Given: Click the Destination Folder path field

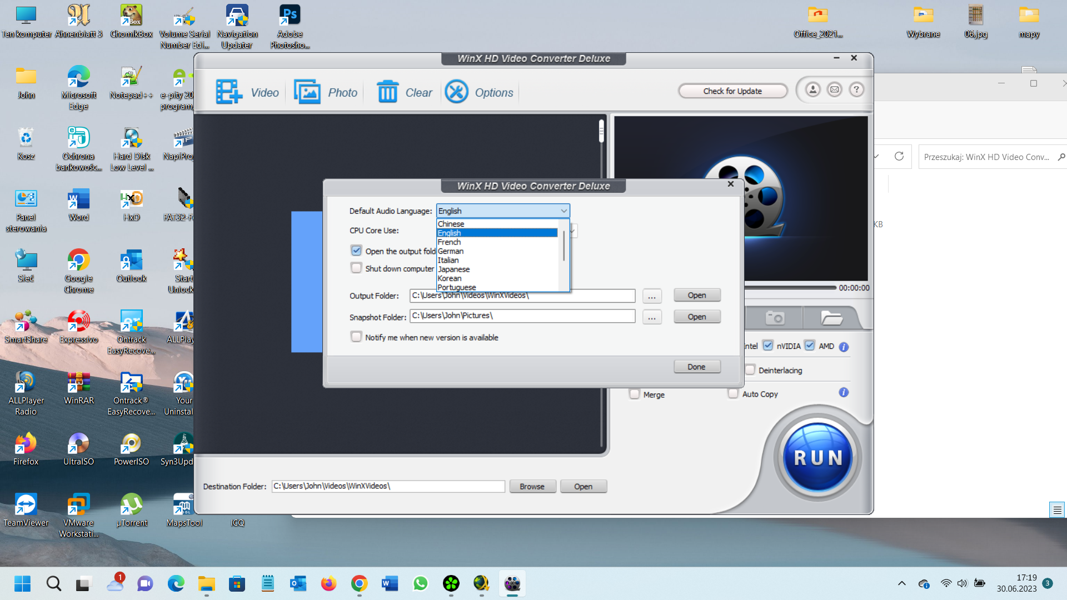Looking at the screenshot, I should pyautogui.click(x=388, y=486).
